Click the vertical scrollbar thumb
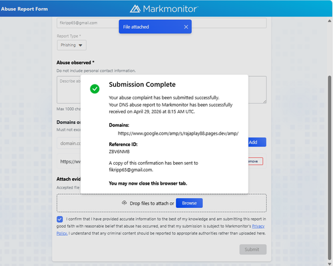The width and height of the screenshot is (333, 266). 330,167
